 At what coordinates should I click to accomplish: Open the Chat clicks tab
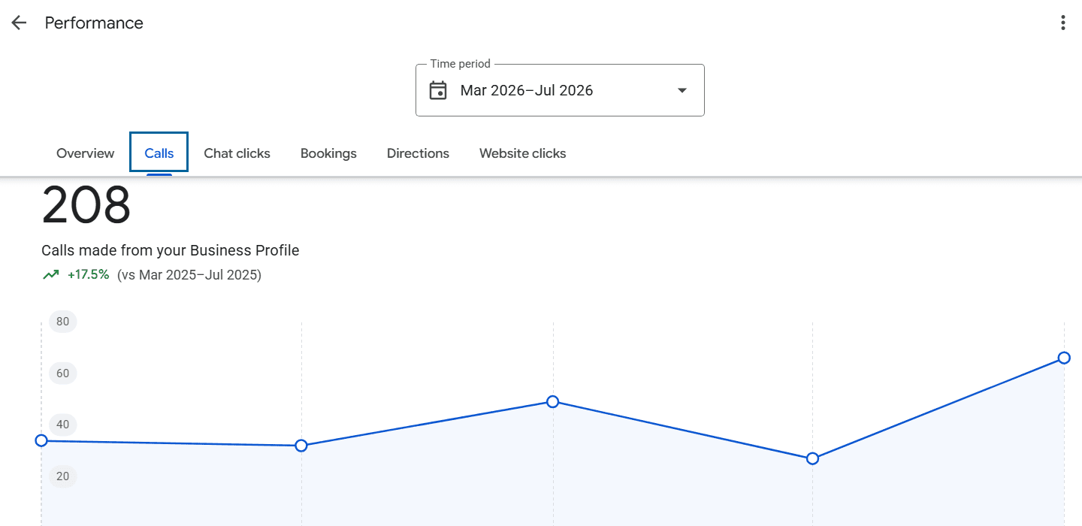[237, 153]
